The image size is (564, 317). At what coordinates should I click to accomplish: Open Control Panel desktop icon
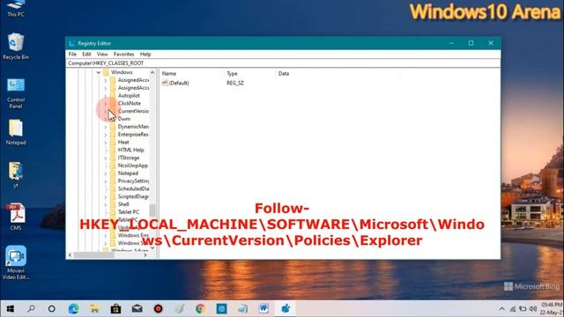click(x=16, y=93)
